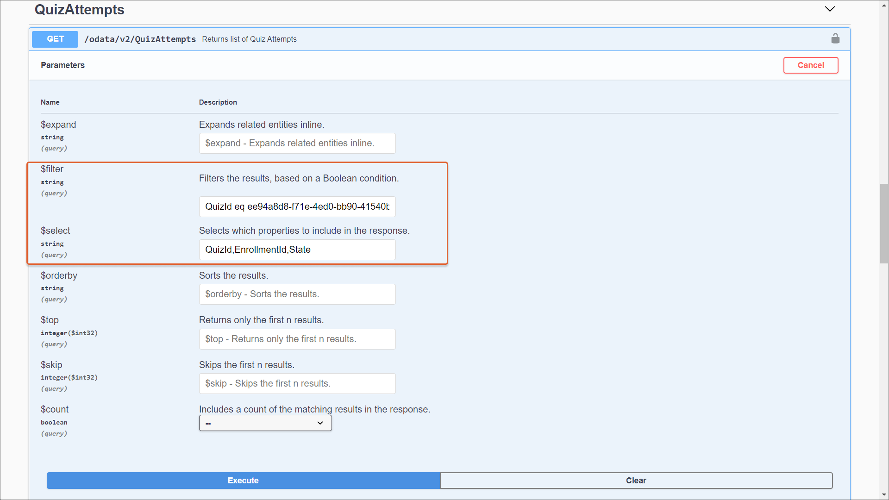Viewport: 889px width, 500px height.
Task: Click the Cancel button
Action: [810, 65]
